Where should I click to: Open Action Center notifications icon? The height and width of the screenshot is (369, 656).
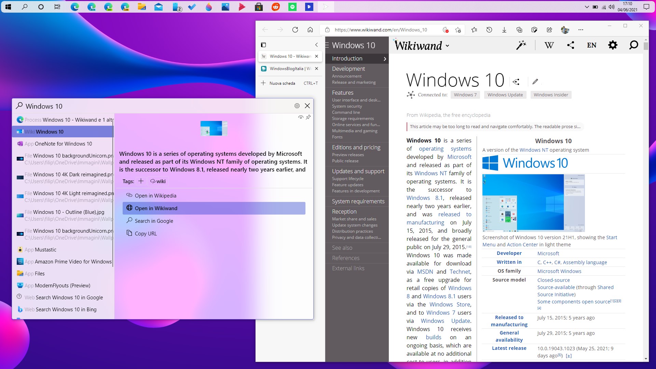[x=646, y=7]
